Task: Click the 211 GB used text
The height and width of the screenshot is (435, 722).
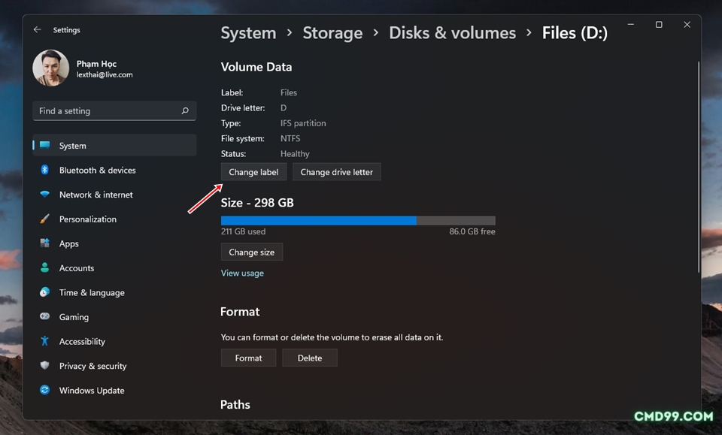Action: pos(243,231)
